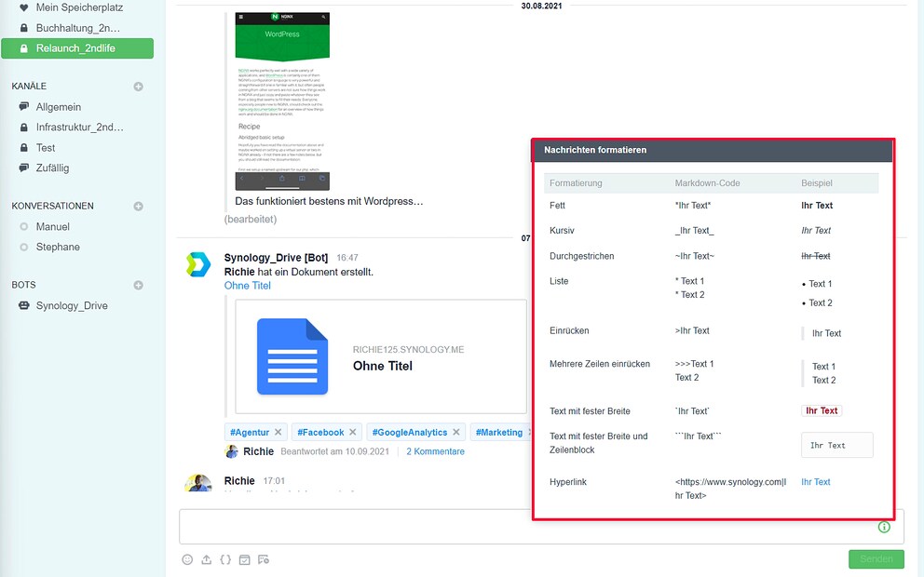The width and height of the screenshot is (924, 577).
Task: Open the Infrastruktur_2nd… channel
Action: click(x=79, y=127)
